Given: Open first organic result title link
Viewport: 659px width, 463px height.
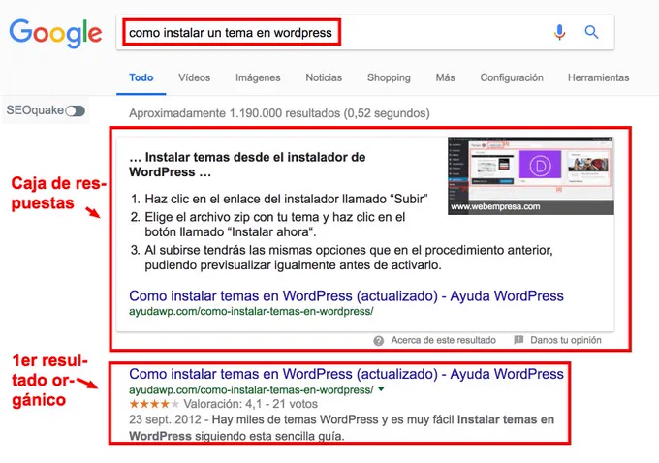Looking at the screenshot, I should (346, 374).
